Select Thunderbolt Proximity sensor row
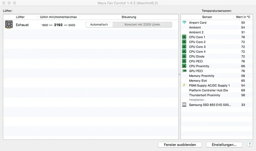This screenshot has width=256, height=151. 217,95
